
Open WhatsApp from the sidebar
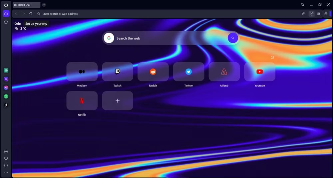6,96
